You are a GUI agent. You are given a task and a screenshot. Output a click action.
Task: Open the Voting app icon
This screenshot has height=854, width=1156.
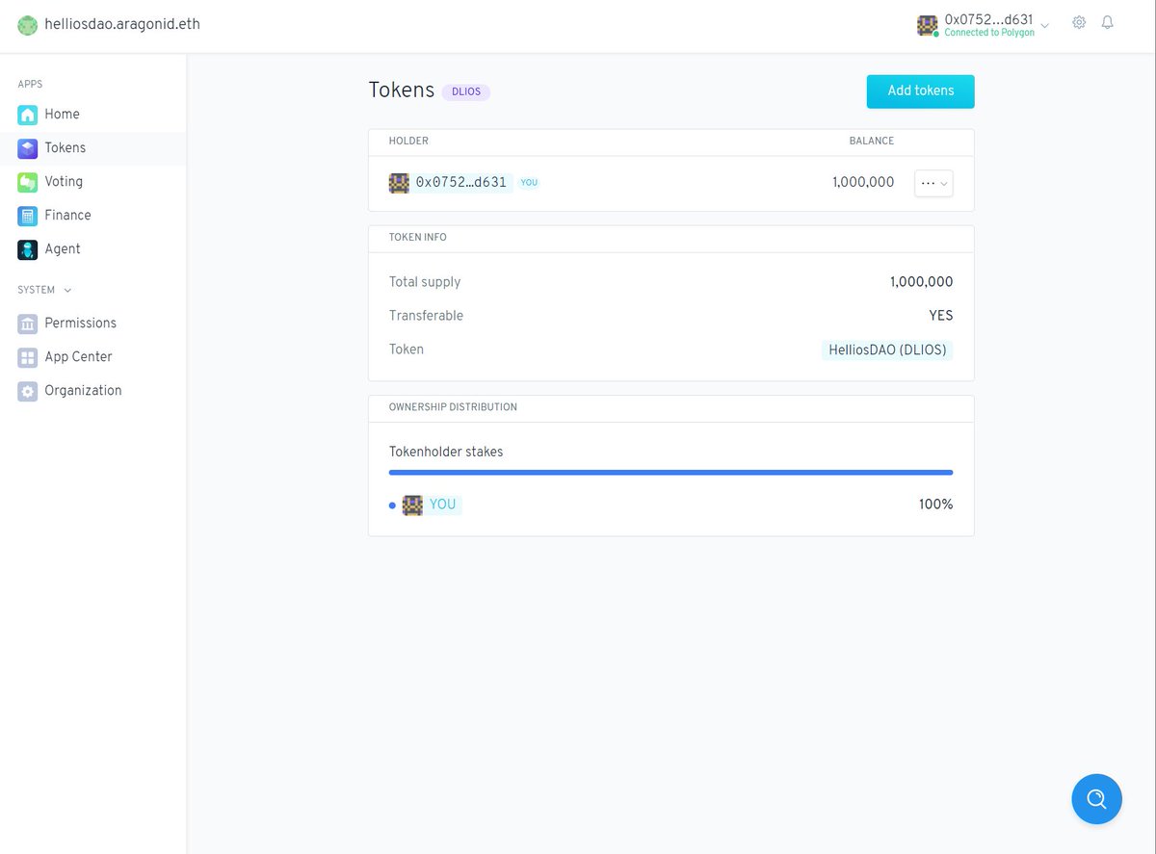[x=27, y=182]
